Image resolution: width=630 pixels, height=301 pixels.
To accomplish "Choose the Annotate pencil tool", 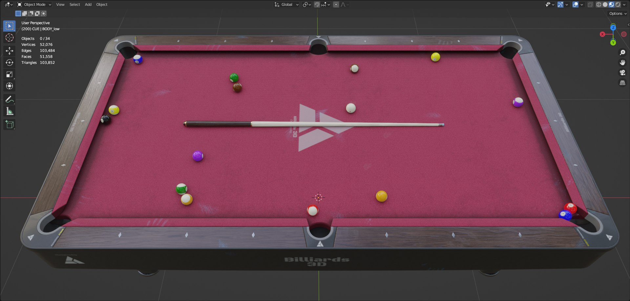I will [x=9, y=99].
